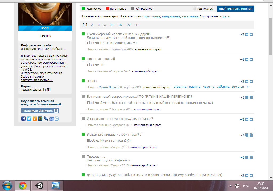Filter comments by 'негативные' link

coord(190,16)
